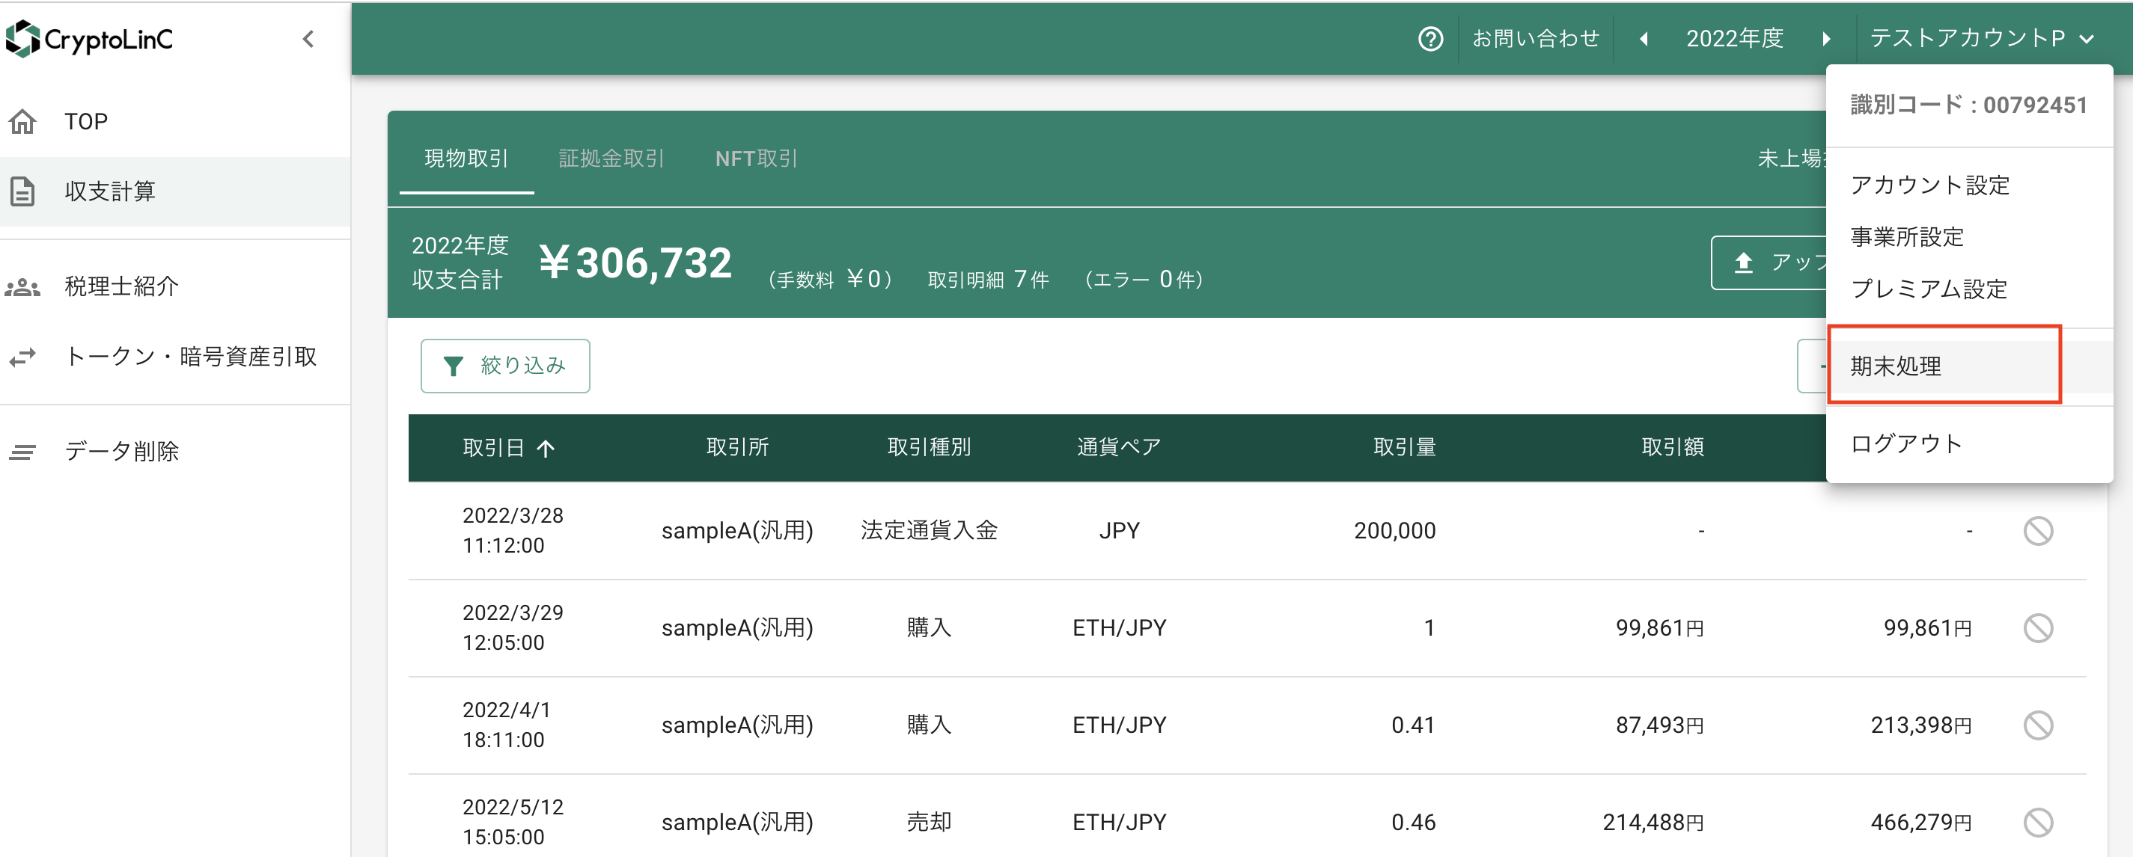Open 収支計算 via the document icon
This screenshot has height=857, width=2133.
[x=23, y=191]
